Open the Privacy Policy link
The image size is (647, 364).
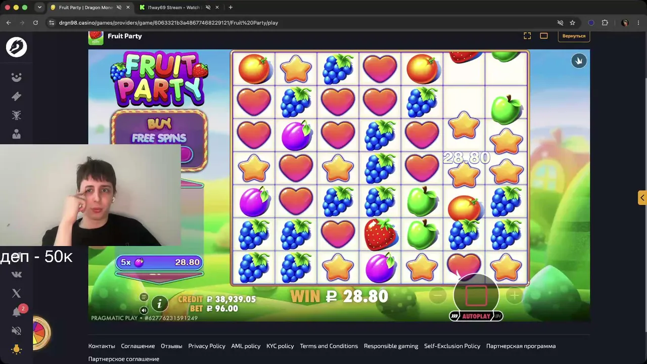pos(207,346)
